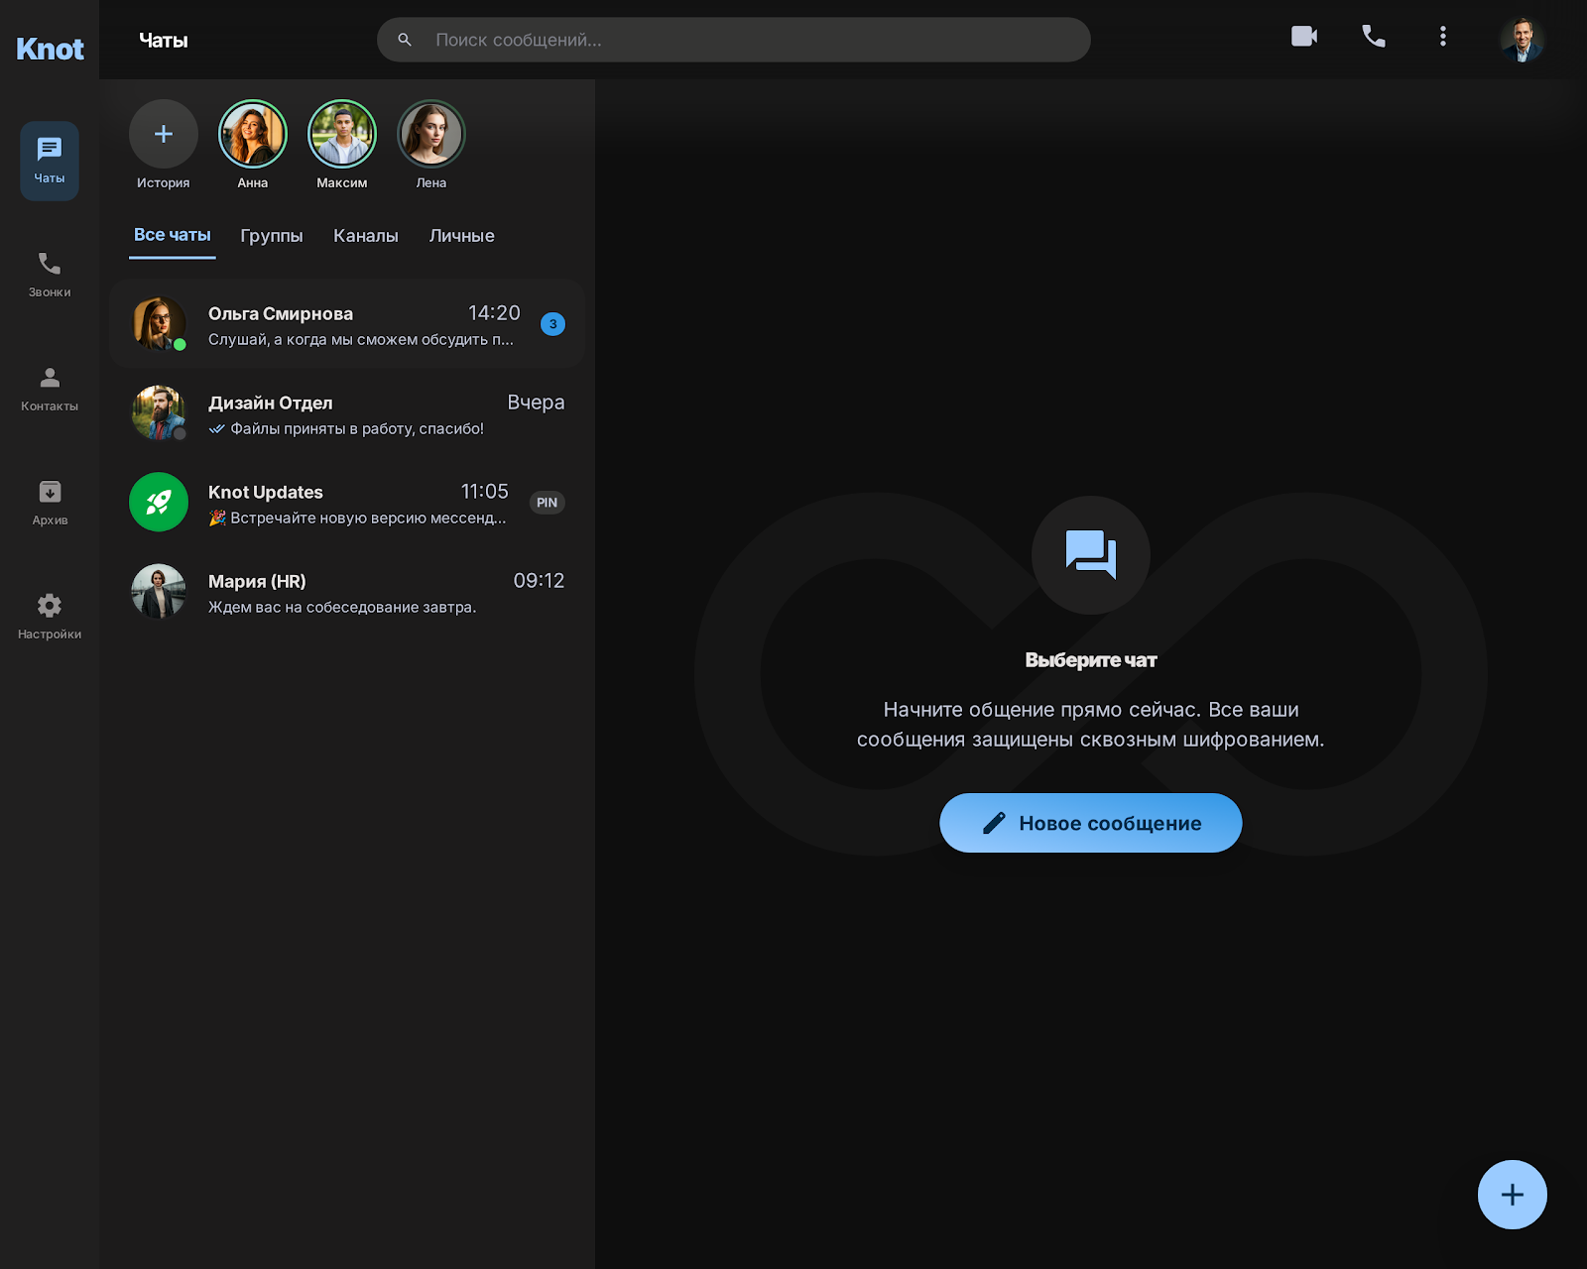Image resolution: width=1587 pixels, height=1269 pixels.
Task: Switch to the Channels tab
Action: tap(366, 236)
